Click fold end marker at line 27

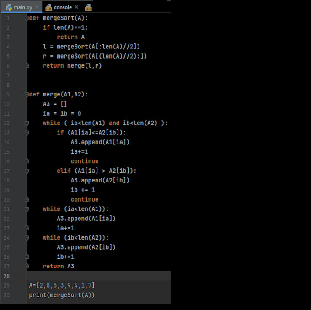(27, 266)
